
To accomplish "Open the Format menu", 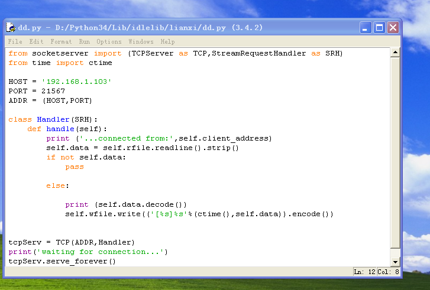I will [61, 42].
